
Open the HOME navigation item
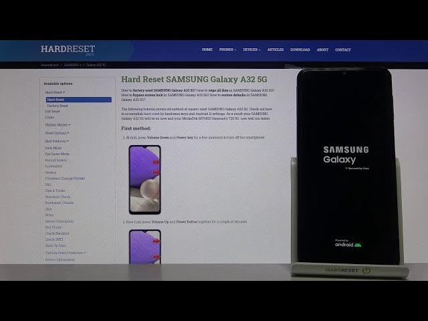pyautogui.click(x=207, y=49)
